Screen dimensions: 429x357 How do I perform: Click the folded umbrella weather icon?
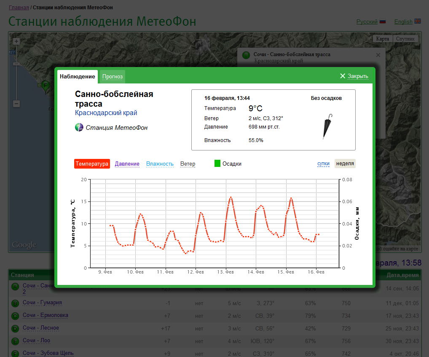coord(327,126)
